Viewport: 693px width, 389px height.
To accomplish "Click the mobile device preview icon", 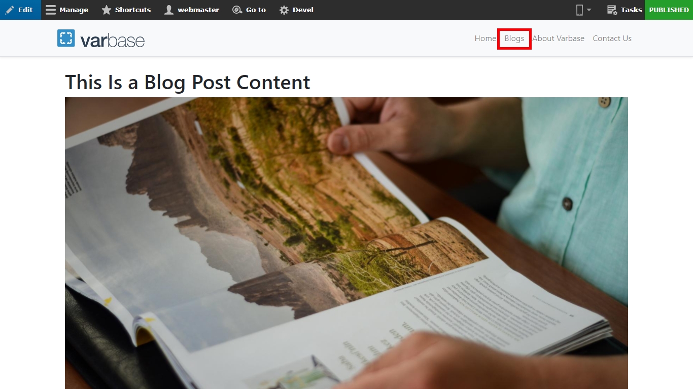I will (579, 10).
